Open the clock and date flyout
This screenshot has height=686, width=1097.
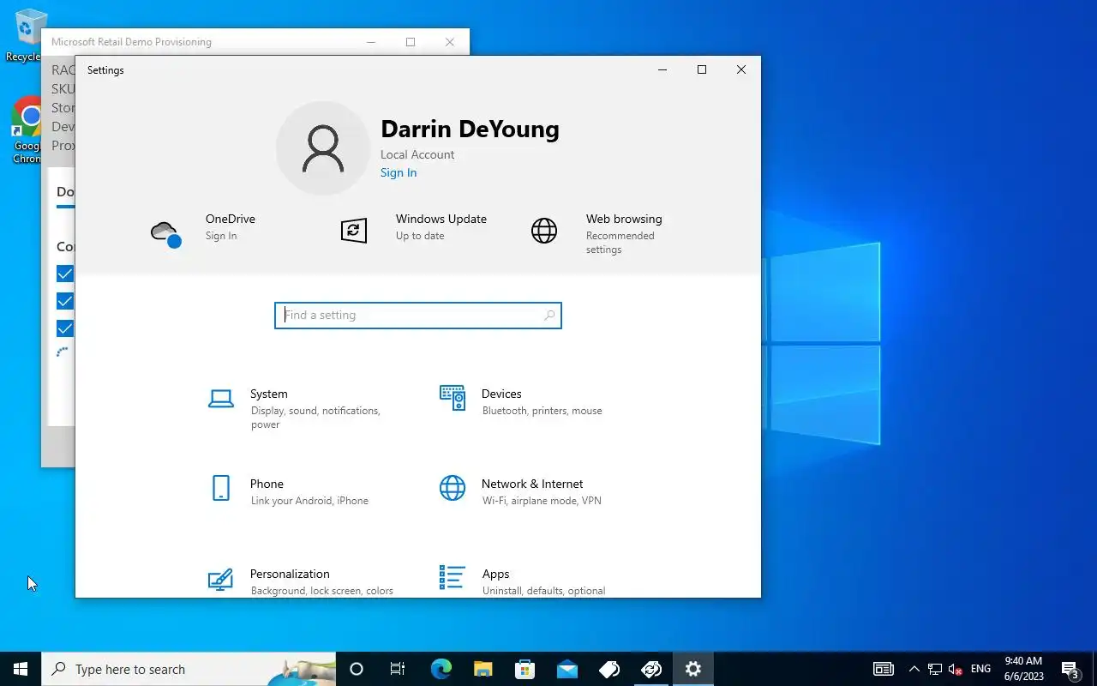pos(1023,669)
